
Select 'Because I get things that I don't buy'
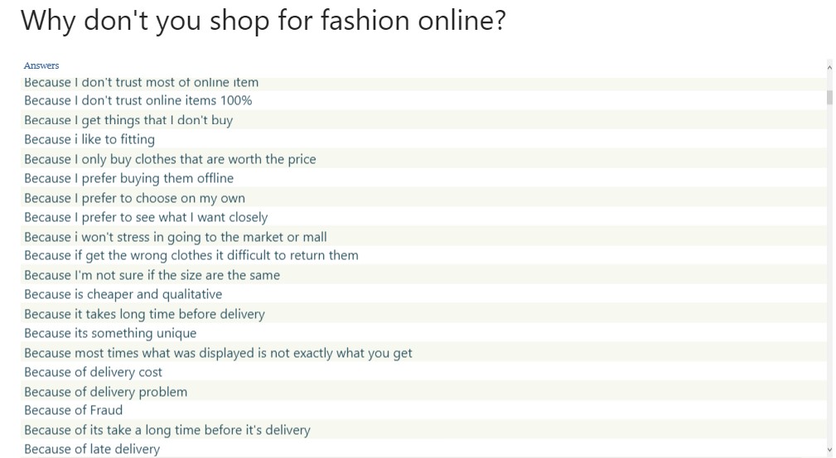(128, 120)
